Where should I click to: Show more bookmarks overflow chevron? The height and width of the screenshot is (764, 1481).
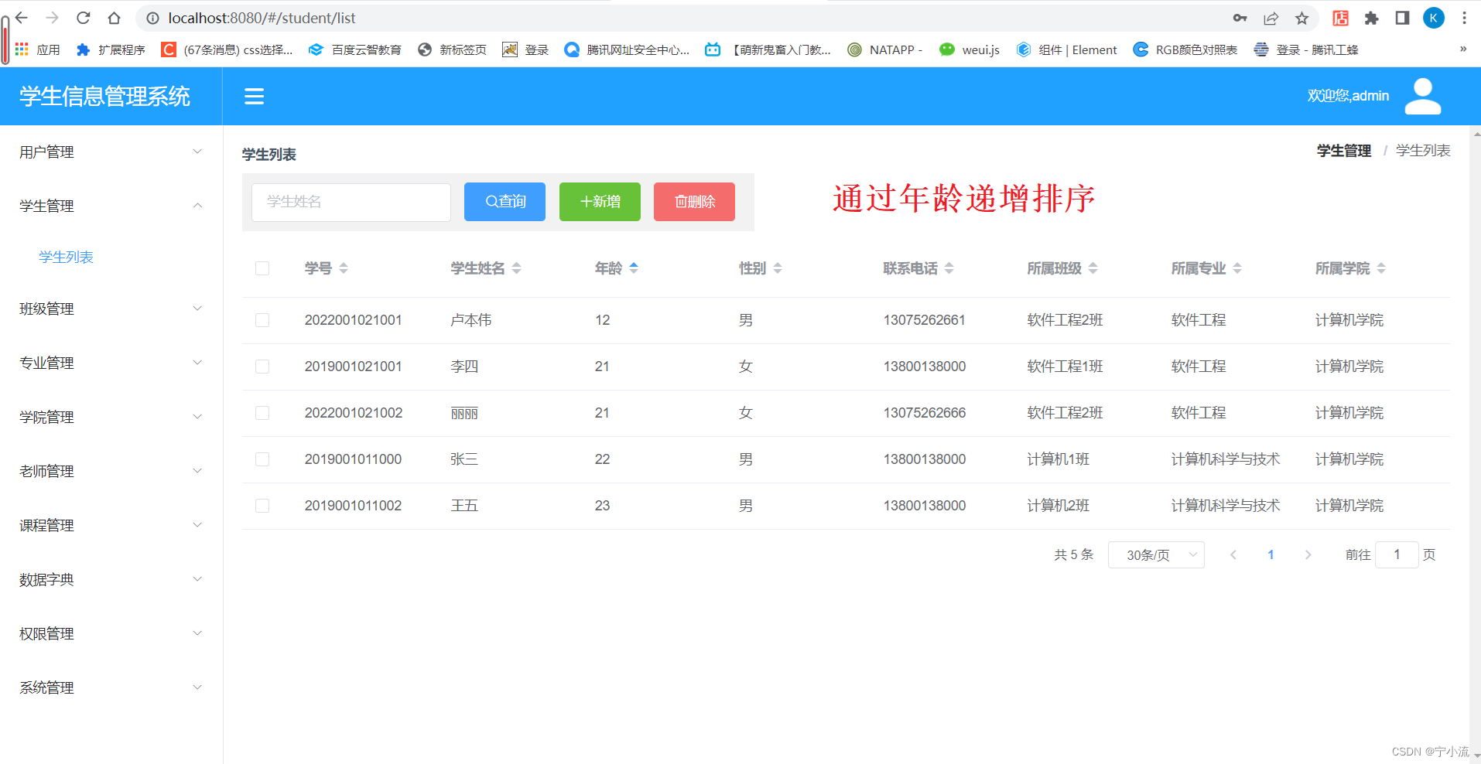coord(1462,49)
